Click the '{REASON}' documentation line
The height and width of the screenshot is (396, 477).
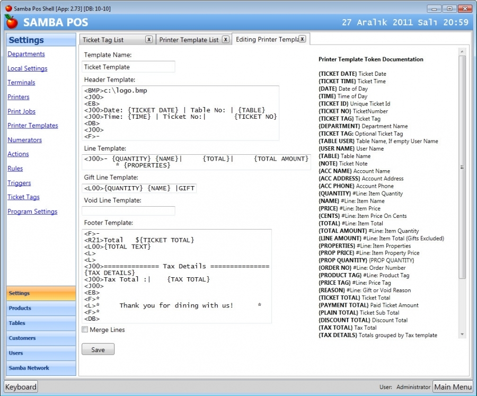coord(365,291)
